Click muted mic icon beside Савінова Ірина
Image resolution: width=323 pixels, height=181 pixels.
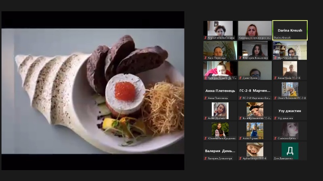click(275, 138)
